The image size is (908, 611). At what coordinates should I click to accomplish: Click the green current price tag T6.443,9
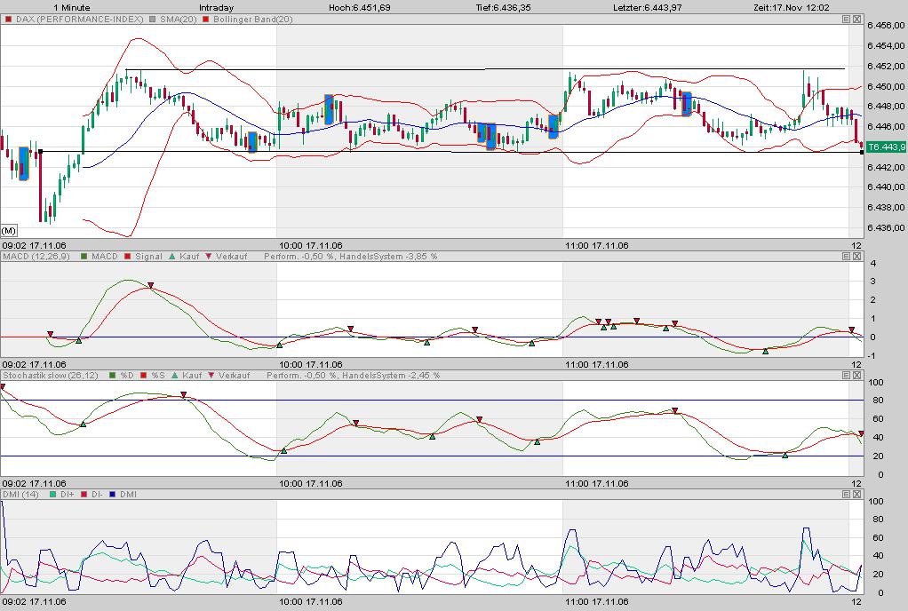coord(886,147)
